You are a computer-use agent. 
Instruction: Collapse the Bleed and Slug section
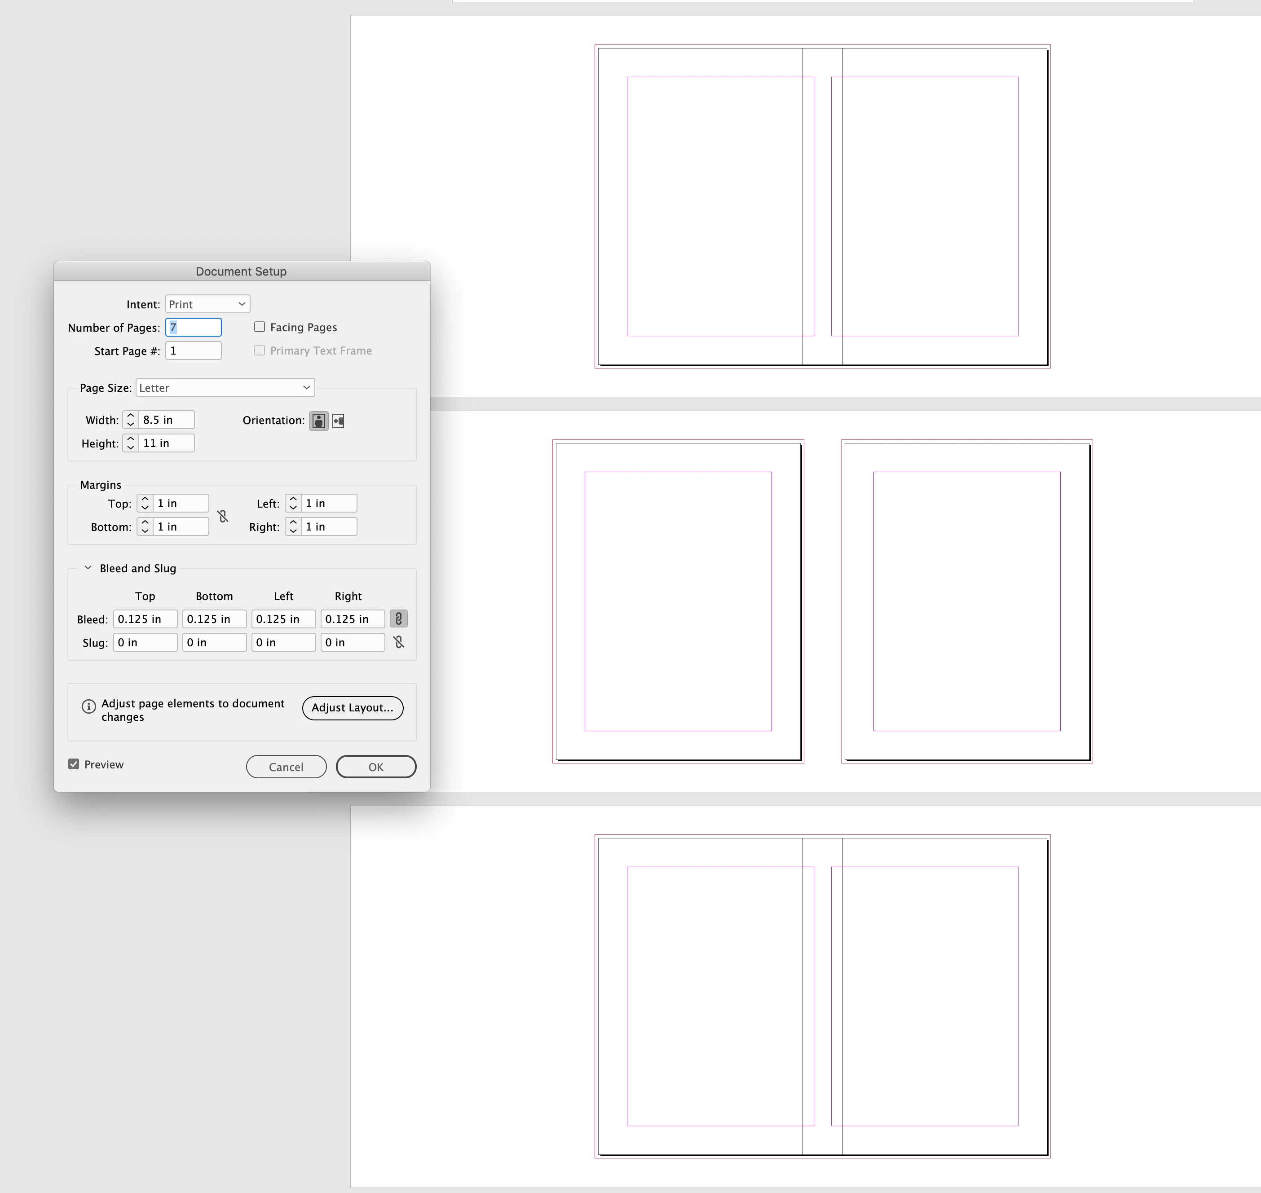pyautogui.click(x=88, y=568)
